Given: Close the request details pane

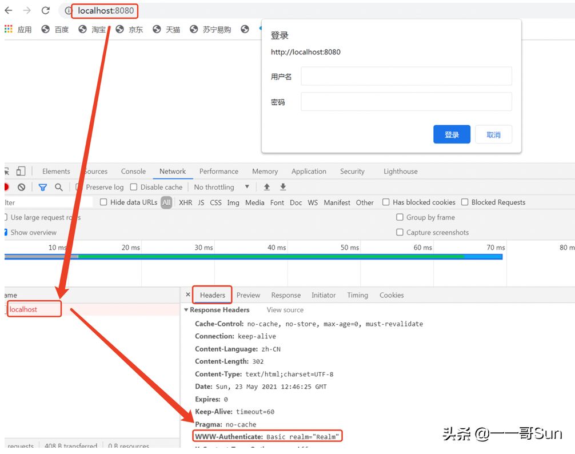Looking at the screenshot, I should coord(187,294).
